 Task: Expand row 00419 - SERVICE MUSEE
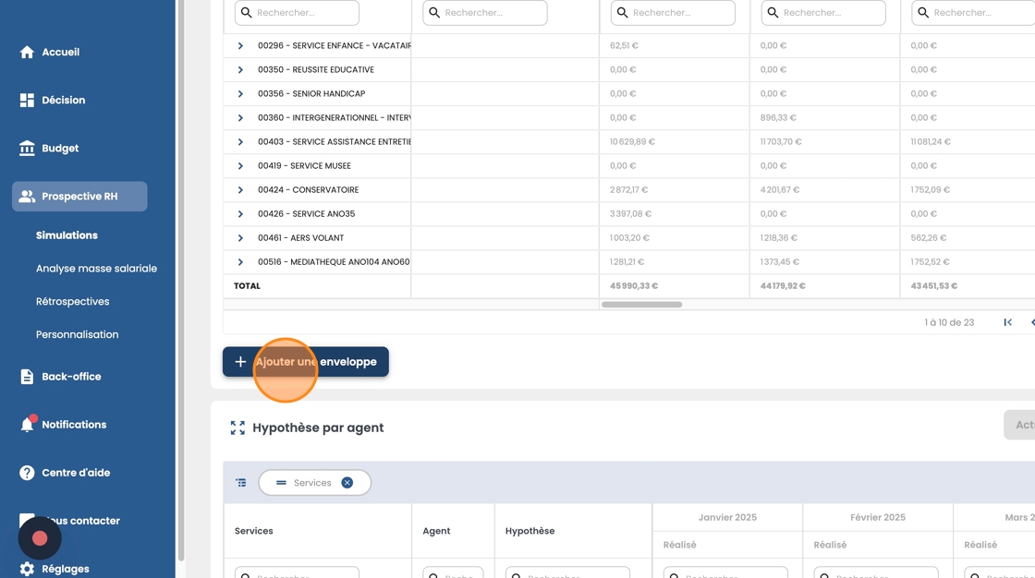(240, 165)
